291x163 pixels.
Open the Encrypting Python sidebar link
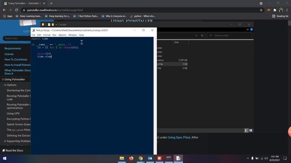coord(19,119)
